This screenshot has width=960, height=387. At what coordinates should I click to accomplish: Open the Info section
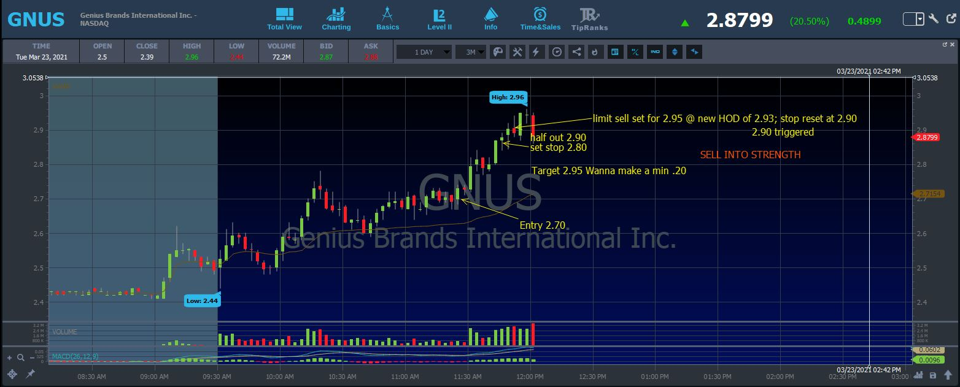[490, 19]
